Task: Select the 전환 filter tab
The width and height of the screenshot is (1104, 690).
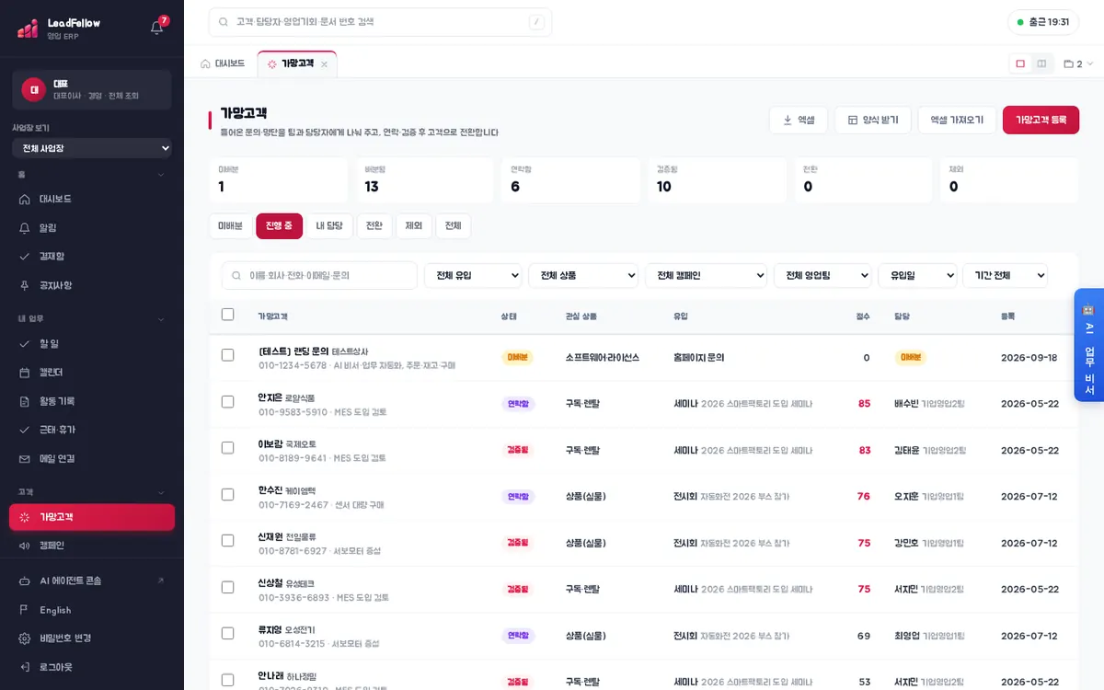Action: [x=374, y=225]
